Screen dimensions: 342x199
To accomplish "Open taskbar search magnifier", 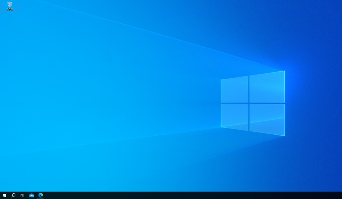I will click(13, 195).
